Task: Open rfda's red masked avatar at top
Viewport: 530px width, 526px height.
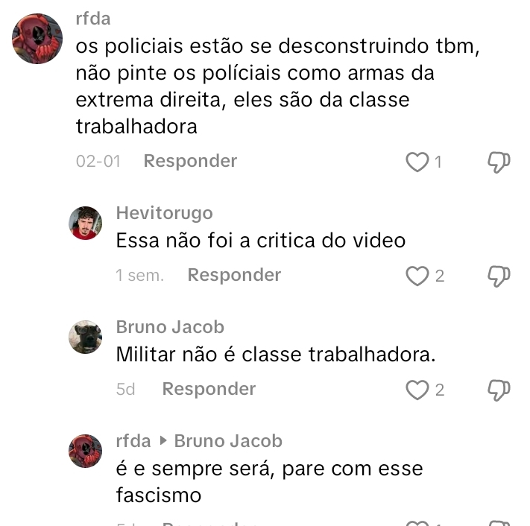Action: (x=37, y=39)
